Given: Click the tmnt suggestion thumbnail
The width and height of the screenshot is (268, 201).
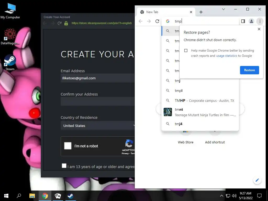Looking at the screenshot, I should tap(168, 112).
